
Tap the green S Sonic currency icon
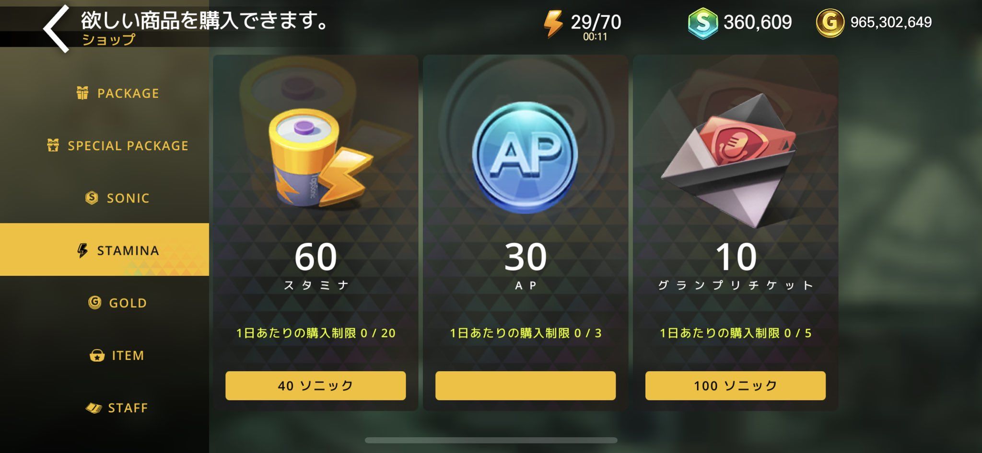point(702,23)
